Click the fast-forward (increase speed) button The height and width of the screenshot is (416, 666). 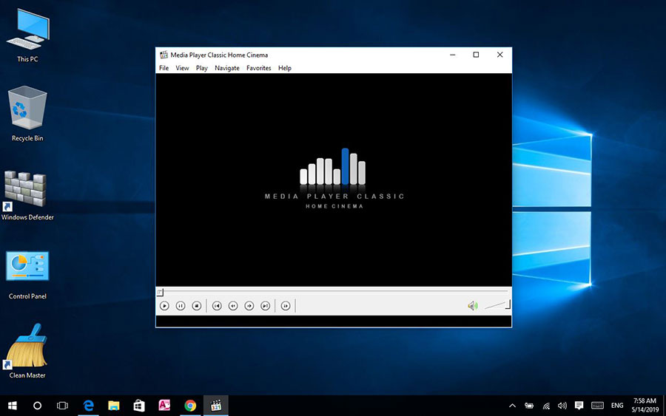pyautogui.click(x=249, y=306)
